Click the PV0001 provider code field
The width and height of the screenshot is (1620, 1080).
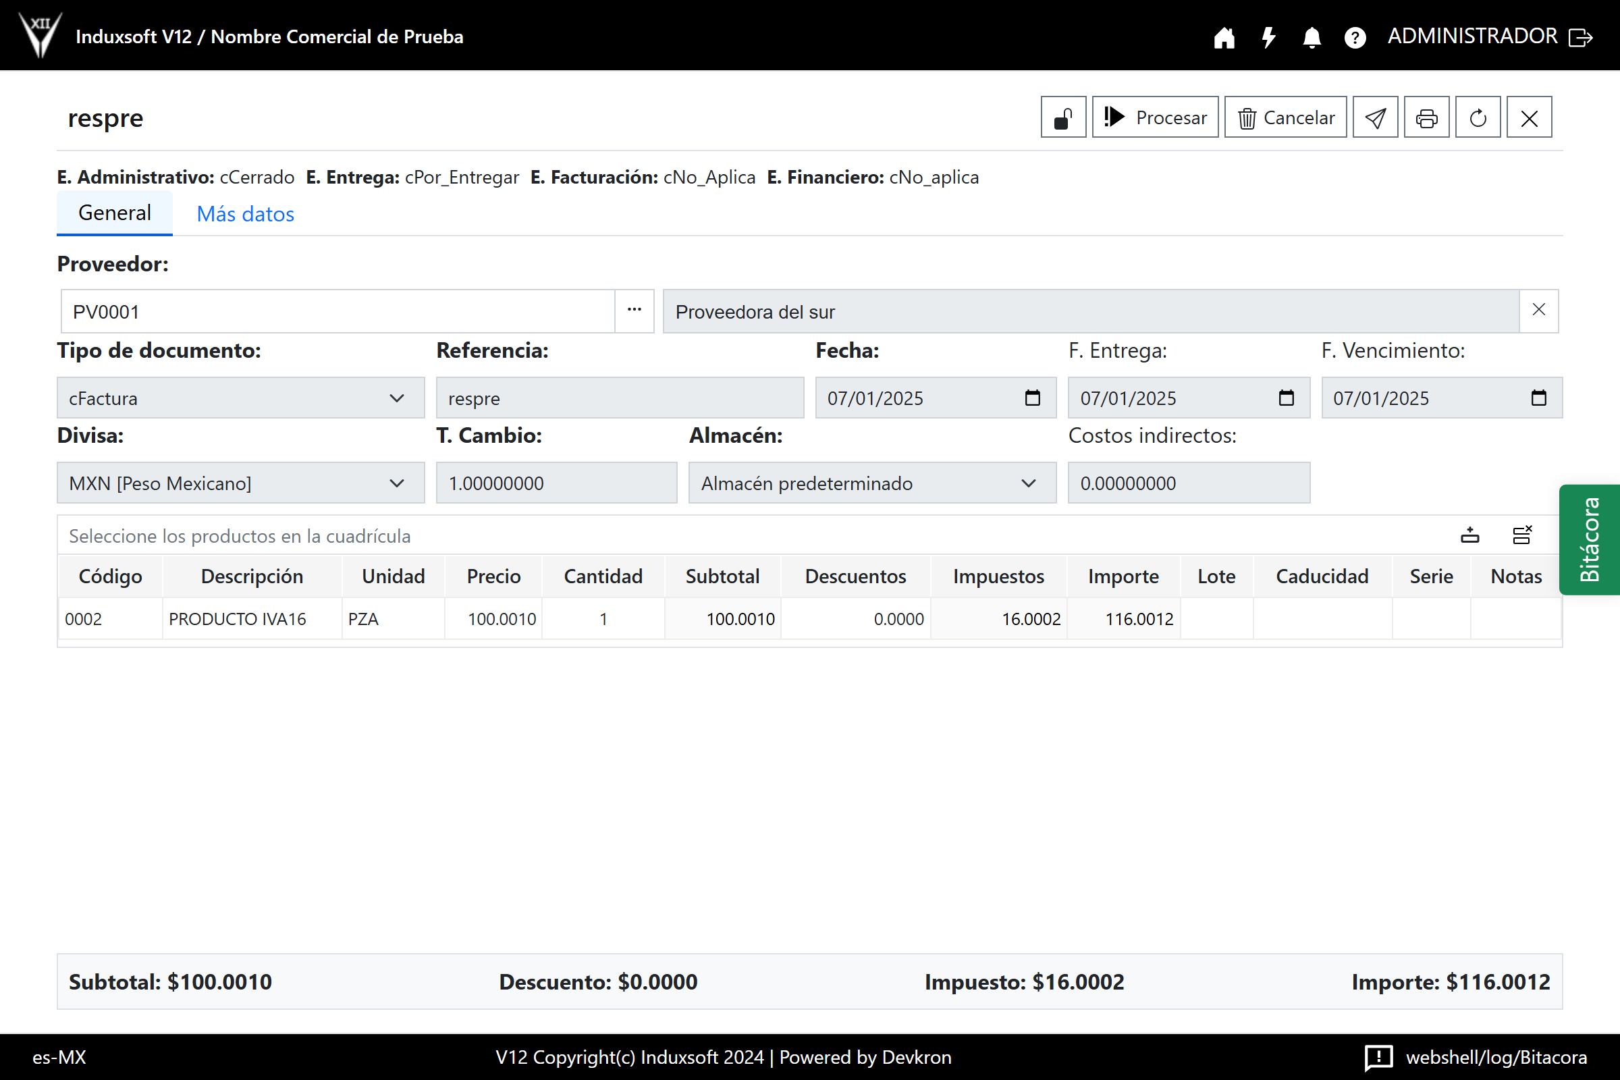337,312
